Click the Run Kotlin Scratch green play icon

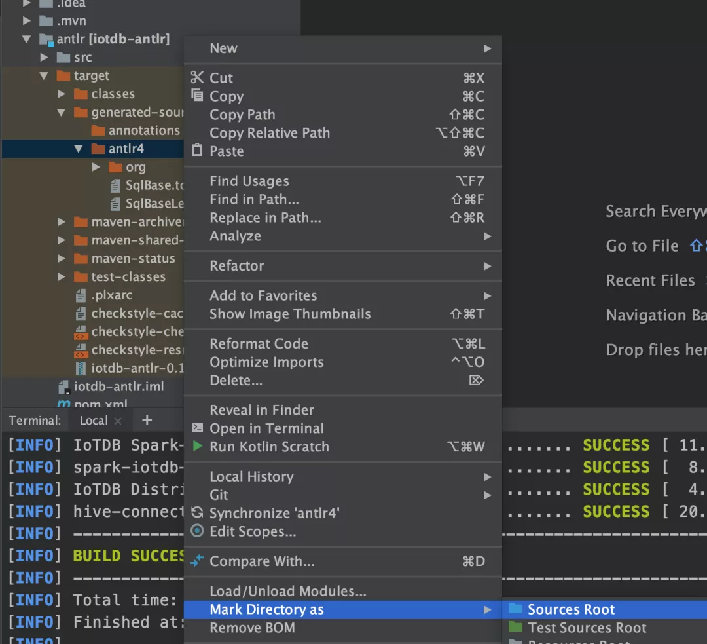[x=196, y=447]
